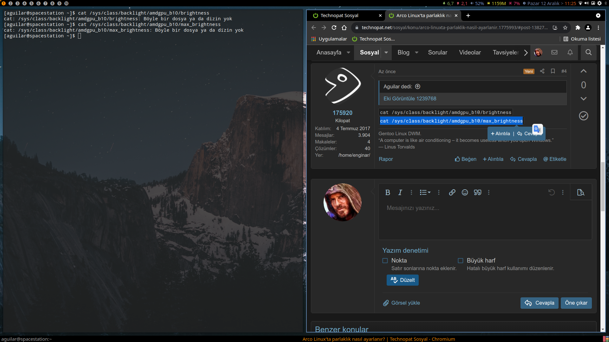The height and width of the screenshot is (342, 609).
Task: Insert link using the chain icon
Action: tap(452, 193)
